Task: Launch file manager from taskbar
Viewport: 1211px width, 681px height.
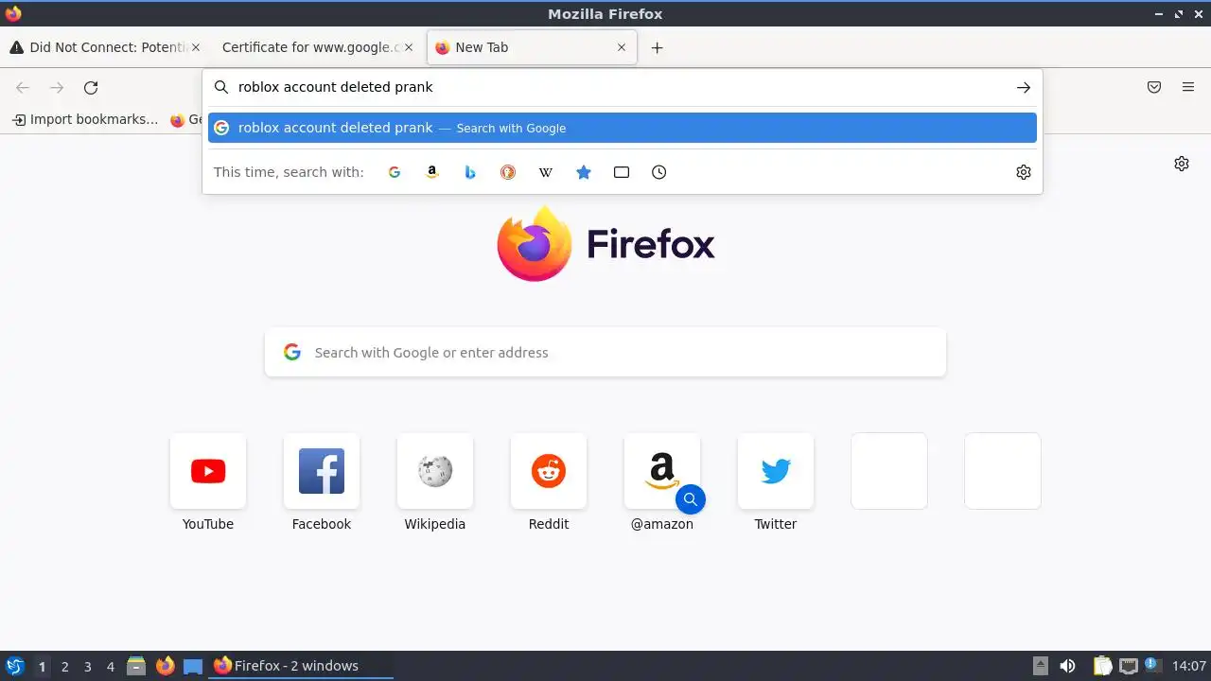Action: click(x=136, y=666)
